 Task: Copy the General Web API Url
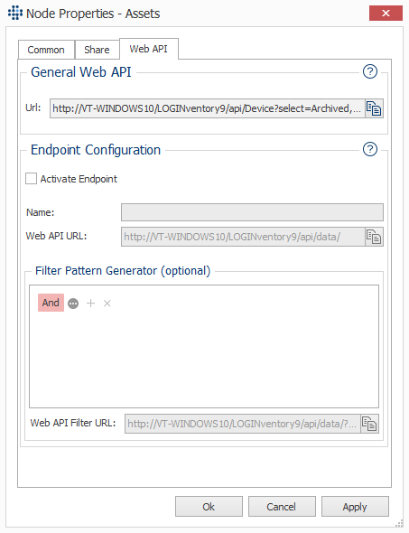pos(374,108)
